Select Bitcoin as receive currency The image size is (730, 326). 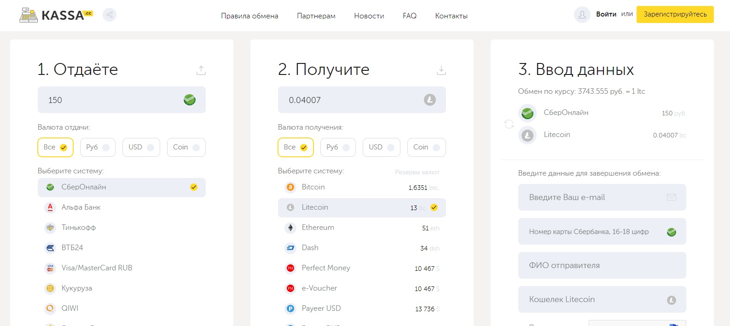362,187
